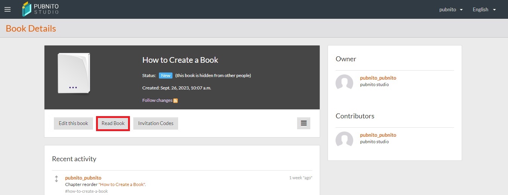The image size is (508, 195).
Task: Open owner pubnito_pubnito profile link
Action: [378, 78]
